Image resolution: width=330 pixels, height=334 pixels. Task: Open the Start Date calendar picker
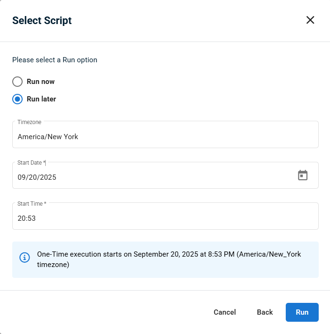(x=303, y=175)
